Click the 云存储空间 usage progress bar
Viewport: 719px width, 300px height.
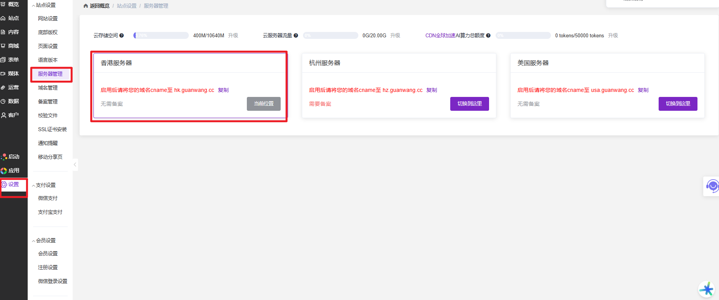pyautogui.click(x=161, y=35)
